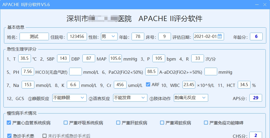Toggle the 急诊手术患 checkbox
The height and width of the screenshot is (138, 270).
point(9,136)
